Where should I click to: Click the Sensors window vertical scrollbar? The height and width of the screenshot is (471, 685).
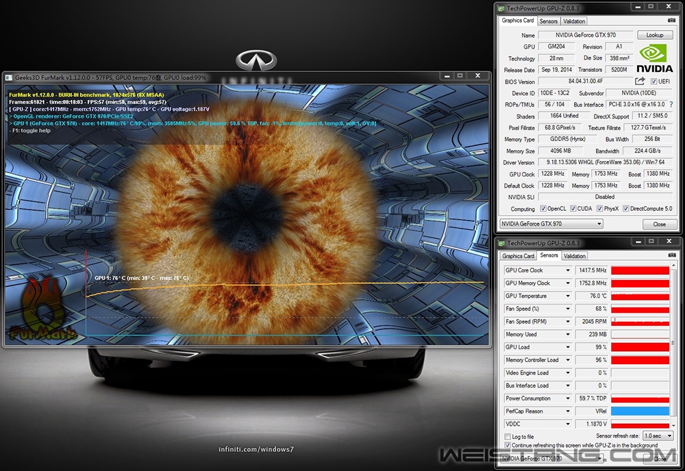pos(673,345)
